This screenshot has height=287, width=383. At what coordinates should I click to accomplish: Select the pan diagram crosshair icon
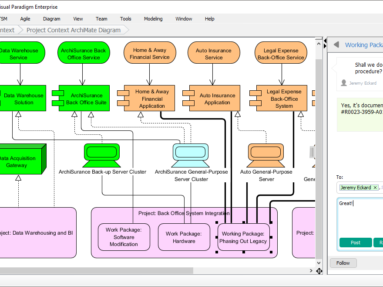coord(319,271)
